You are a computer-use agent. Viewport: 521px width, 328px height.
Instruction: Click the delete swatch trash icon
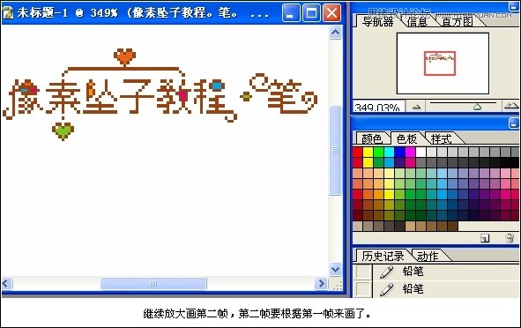pyautogui.click(x=510, y=238)
